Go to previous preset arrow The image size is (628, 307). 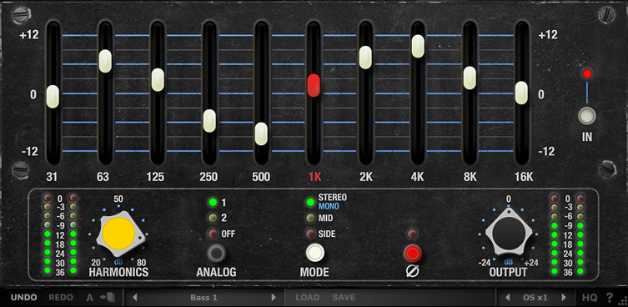[x=135, y=297]
